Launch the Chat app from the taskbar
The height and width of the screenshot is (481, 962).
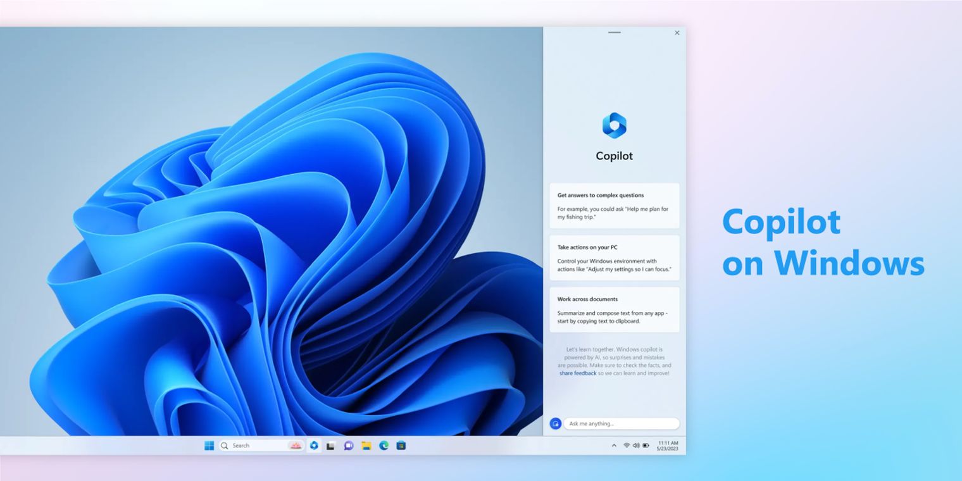(348, 446)
